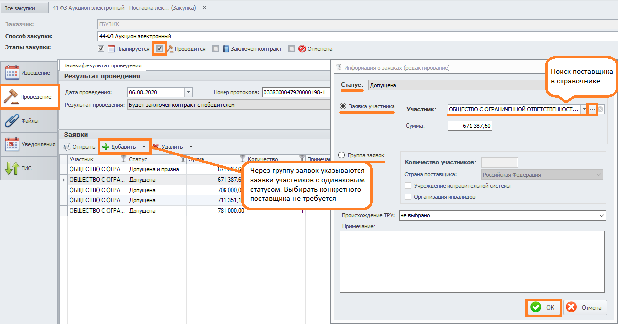Click the Открыть toolbar button
618x324 pixels.
tap(80, 147)
